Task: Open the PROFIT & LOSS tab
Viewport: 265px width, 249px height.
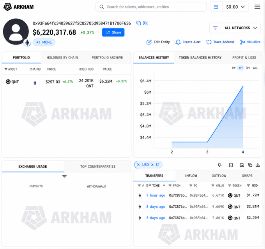Action: (244, 57)
